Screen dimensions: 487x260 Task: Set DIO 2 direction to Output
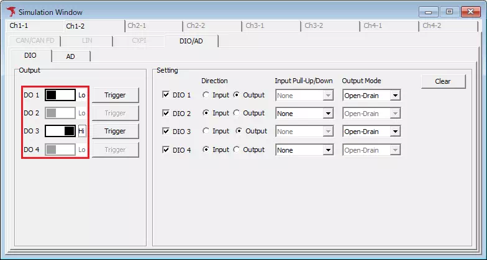click(237, 114)
